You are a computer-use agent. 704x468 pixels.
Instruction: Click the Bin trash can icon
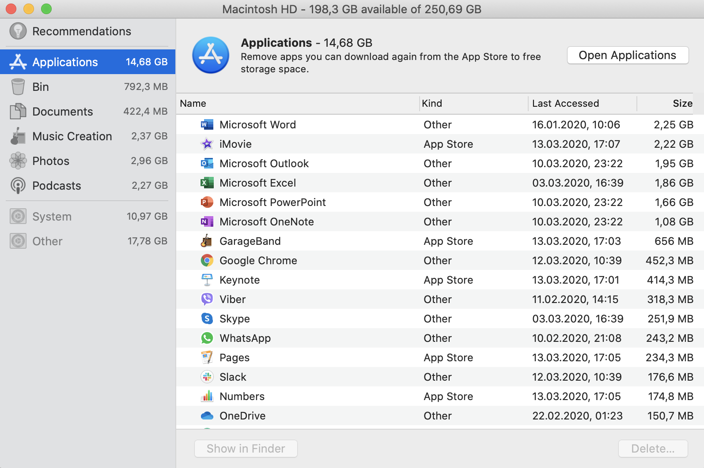click(18, 87)
